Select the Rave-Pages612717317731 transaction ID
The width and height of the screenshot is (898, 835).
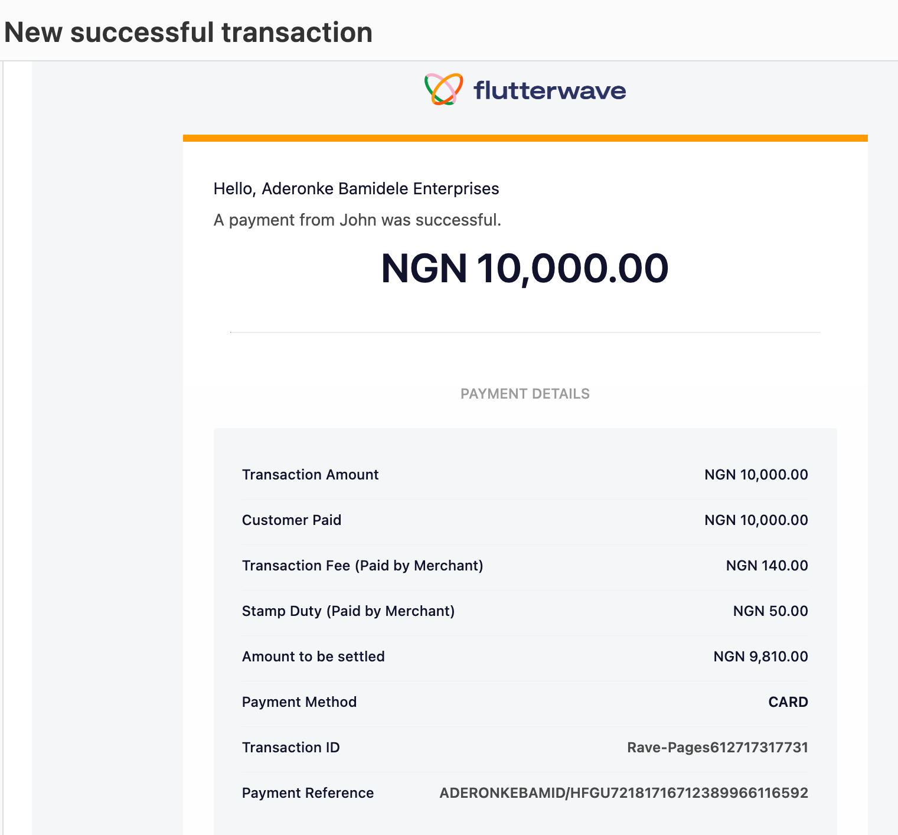click(717, 748)
